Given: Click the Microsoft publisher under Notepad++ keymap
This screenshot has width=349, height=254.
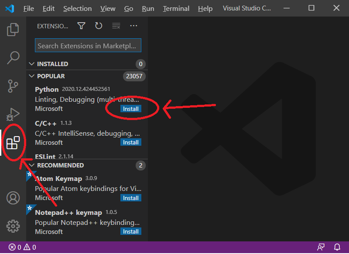Looking at the screenshot, I should [x=49, y=231].
